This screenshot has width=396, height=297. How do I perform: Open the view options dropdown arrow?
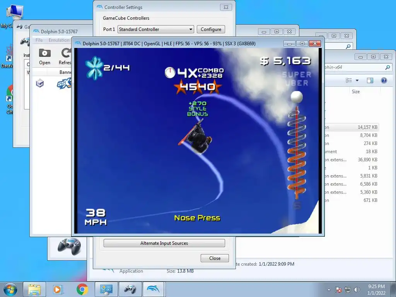357,80
